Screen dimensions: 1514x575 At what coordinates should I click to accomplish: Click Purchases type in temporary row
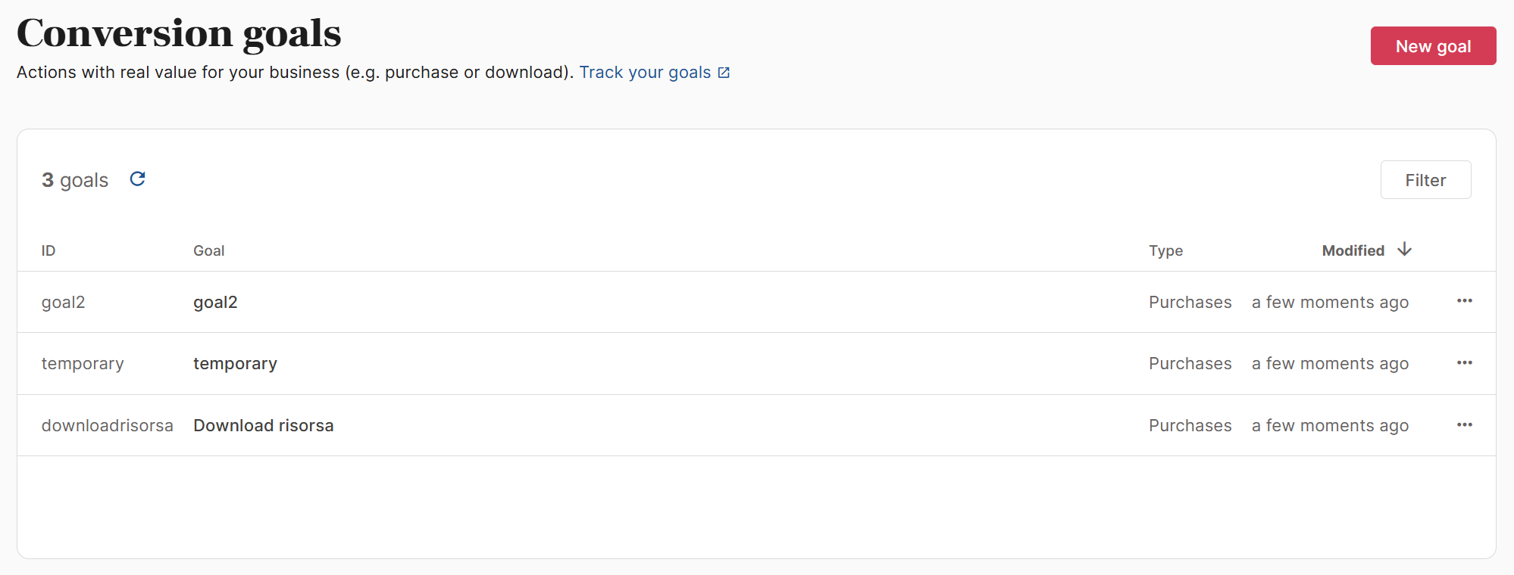pyautogui.click(x=1190, y=364)
